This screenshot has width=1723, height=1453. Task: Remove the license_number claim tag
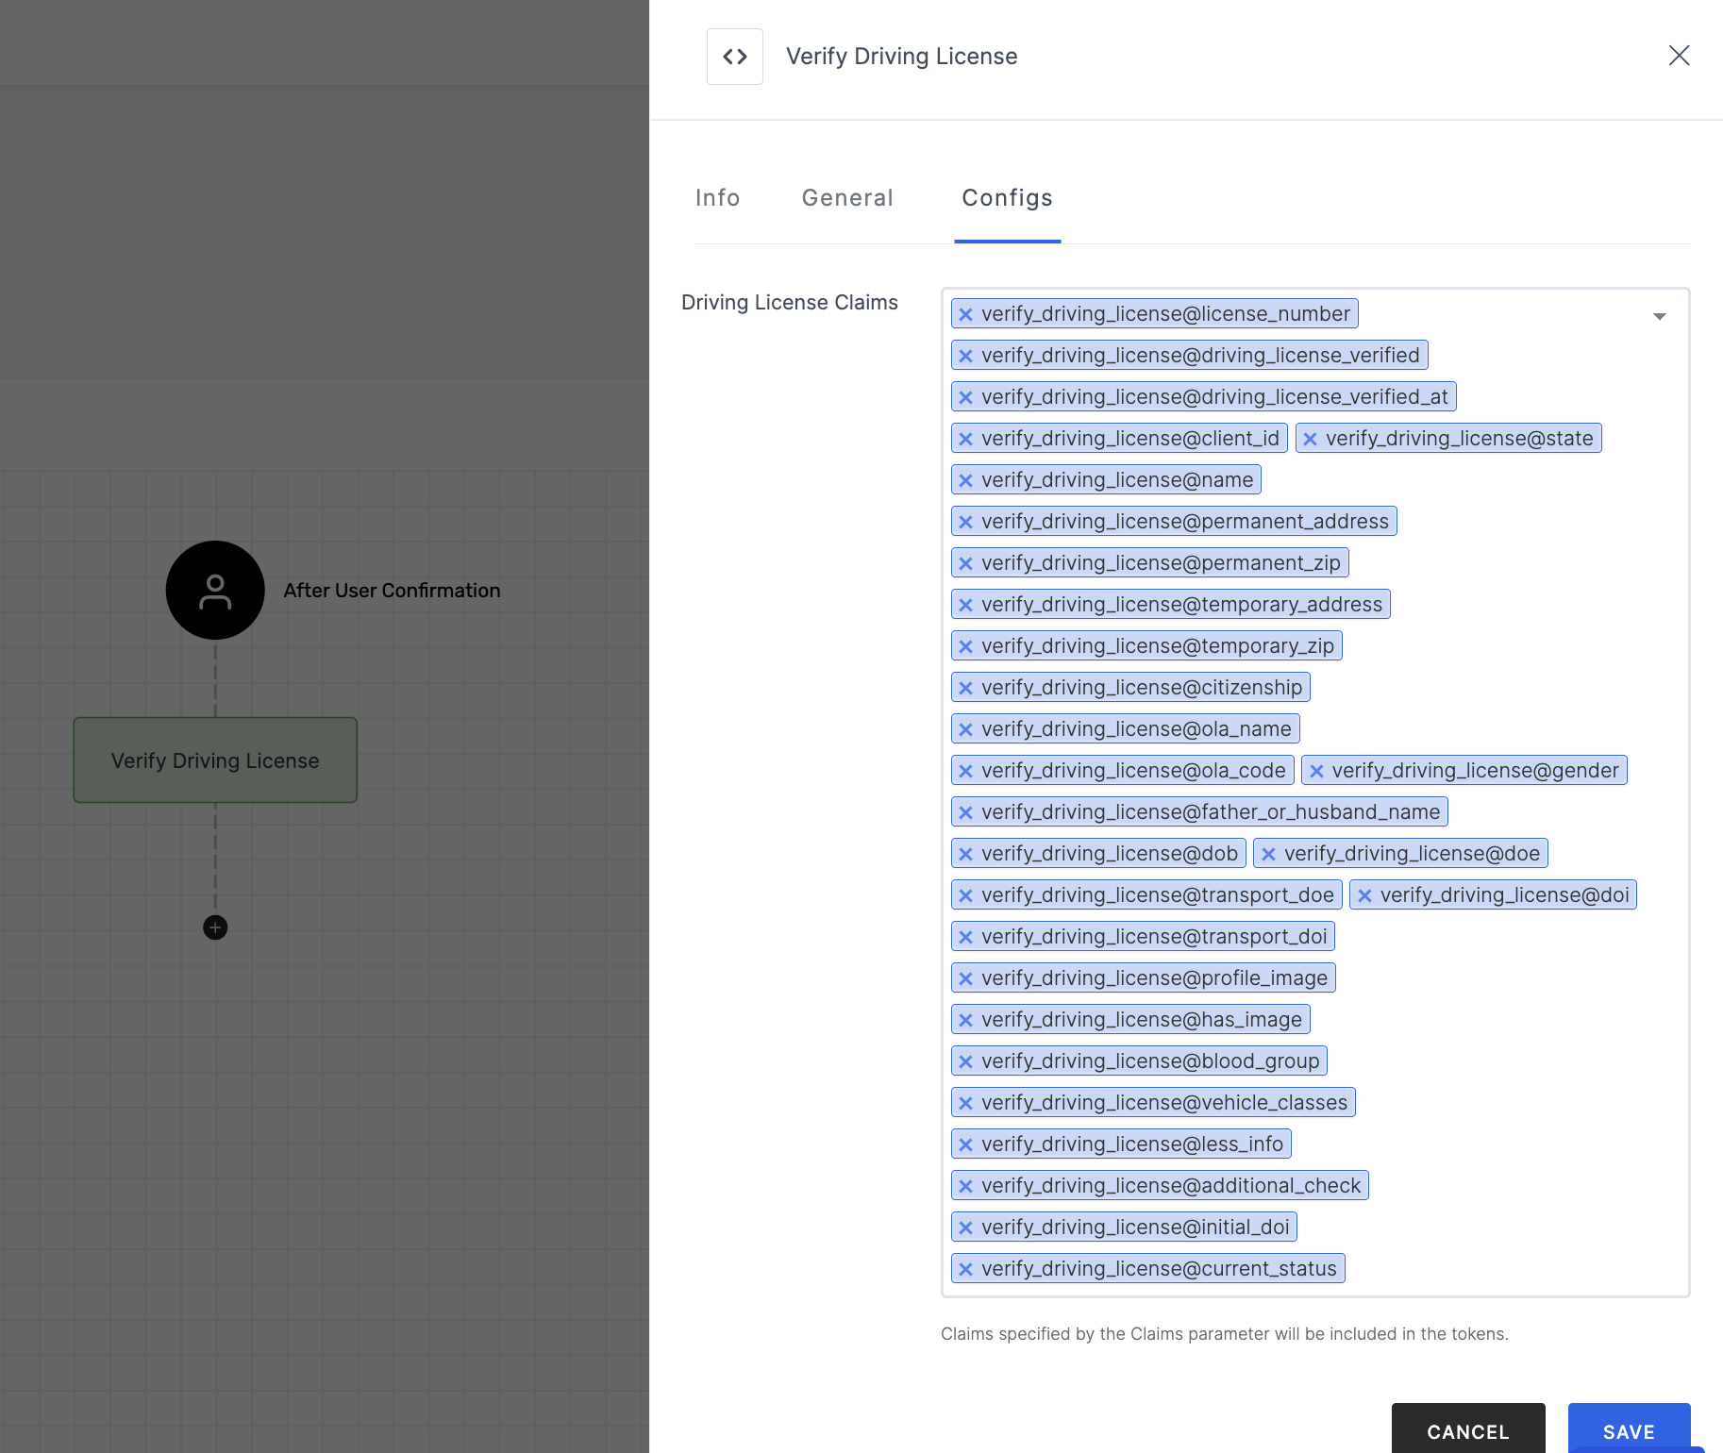pyautogui.click(x=965, y=314)
